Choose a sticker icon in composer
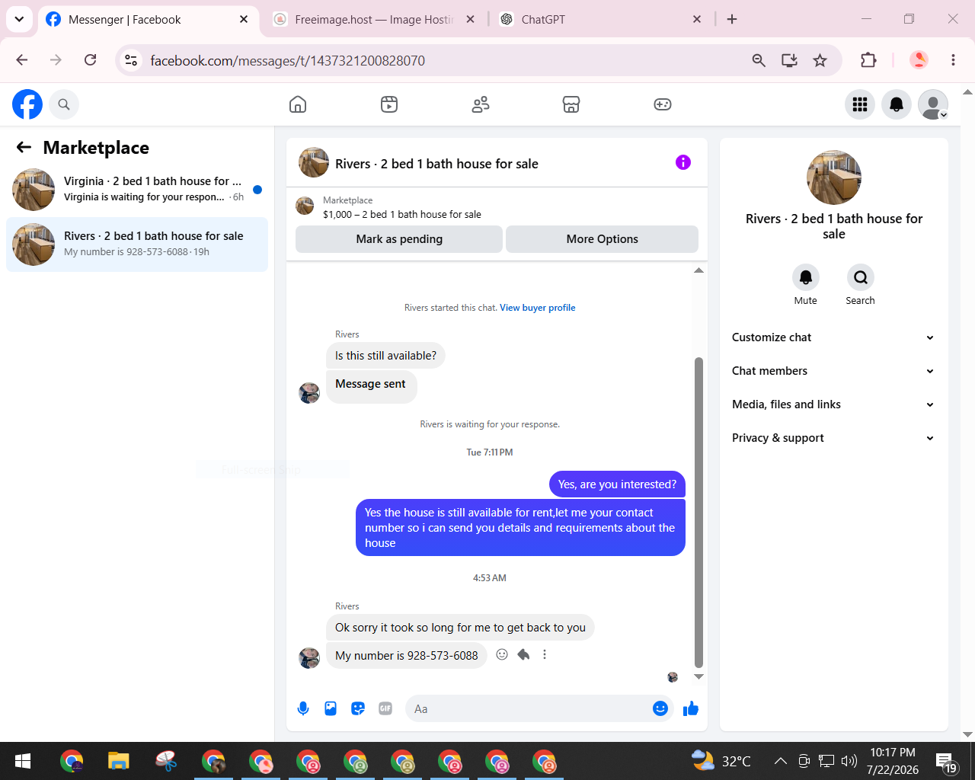 coord(358,708)
